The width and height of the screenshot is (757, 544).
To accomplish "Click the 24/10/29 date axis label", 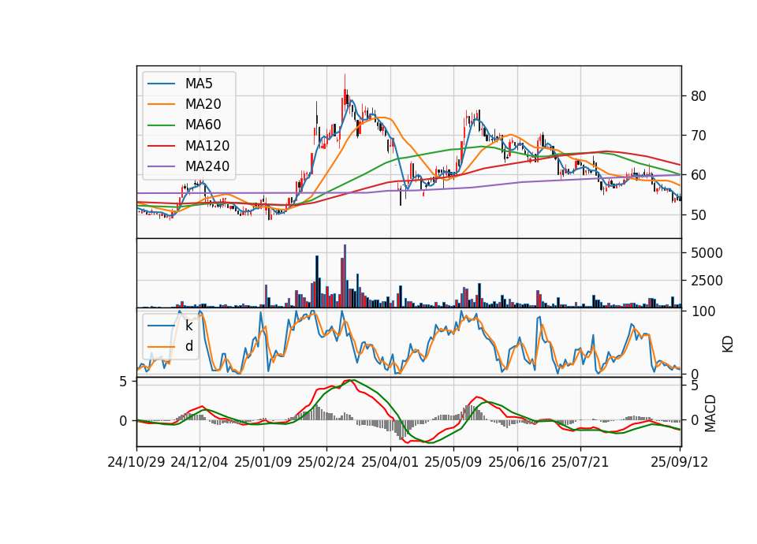I will pos(136,463).
